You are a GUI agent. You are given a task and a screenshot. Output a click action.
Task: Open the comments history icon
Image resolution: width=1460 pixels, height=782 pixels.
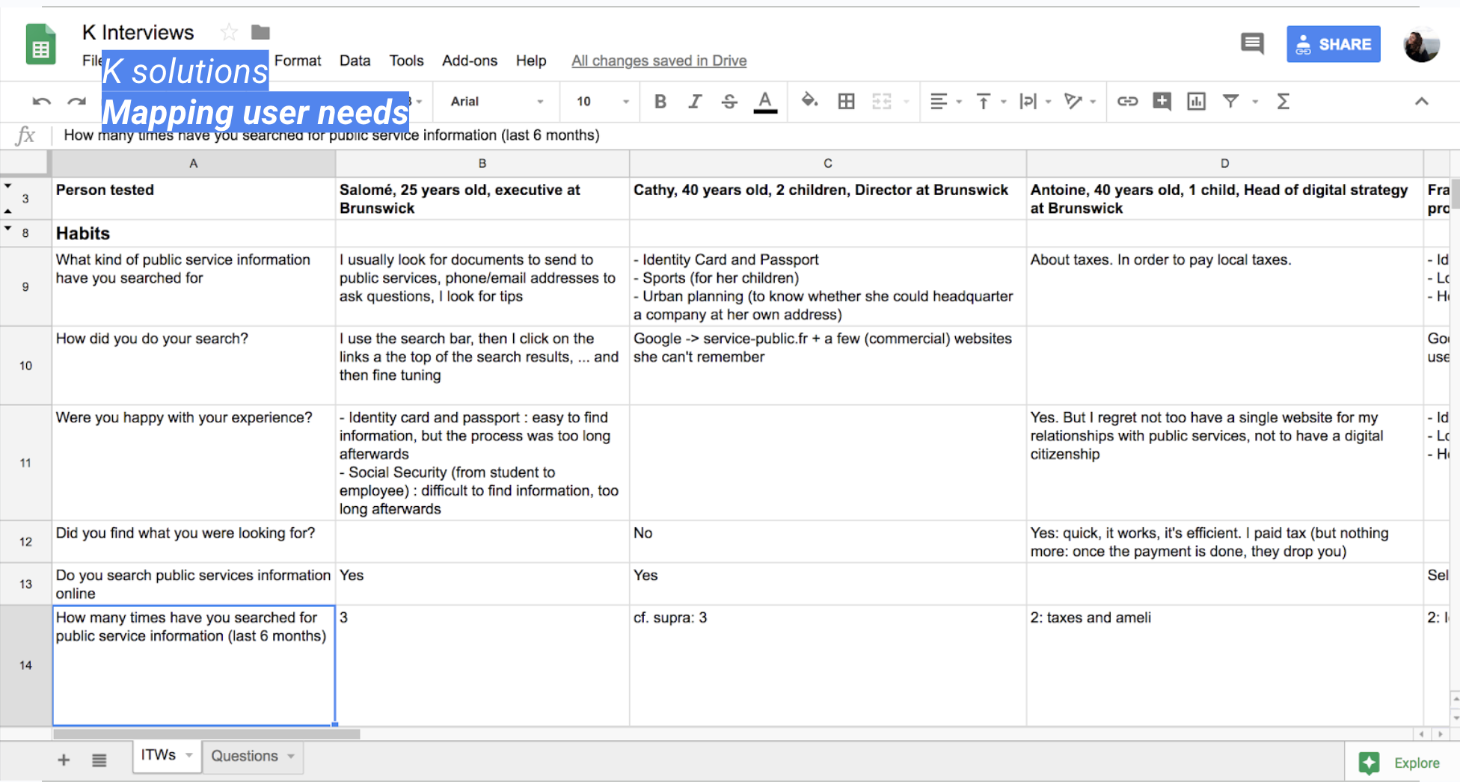tap(1251, 43)
